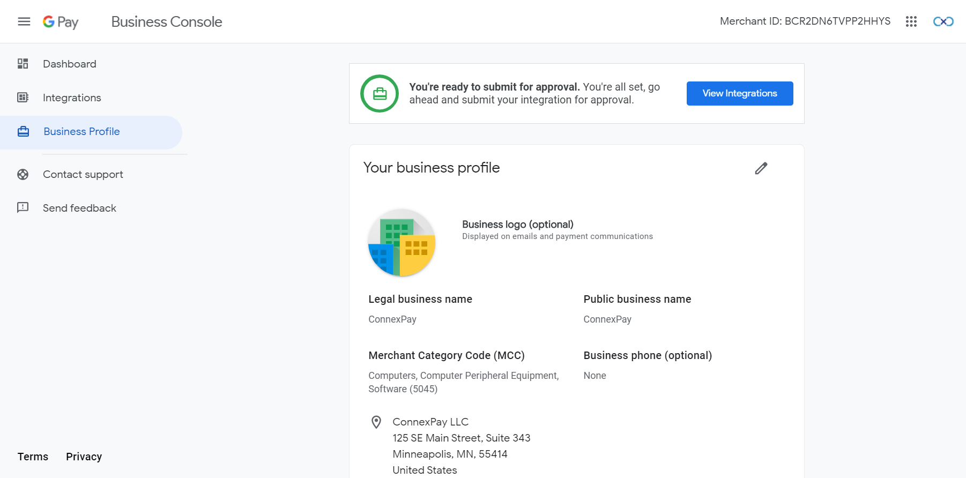Screen dimensions: 966x478
Task: Click the Send feedback icon
Action: click(x=23, y=207)
